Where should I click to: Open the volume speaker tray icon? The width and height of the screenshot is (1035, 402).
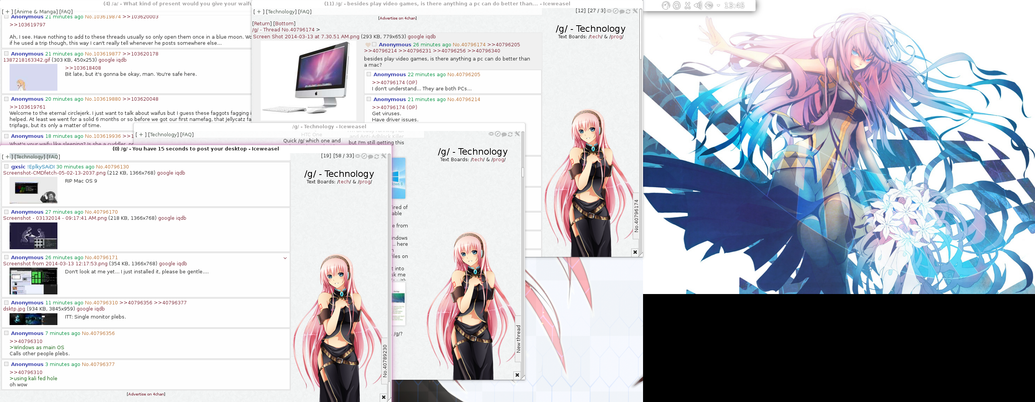tap(698, 5)
